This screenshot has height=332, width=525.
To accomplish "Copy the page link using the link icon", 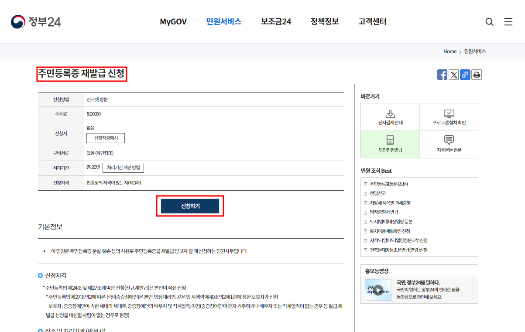I will point(465,74).
